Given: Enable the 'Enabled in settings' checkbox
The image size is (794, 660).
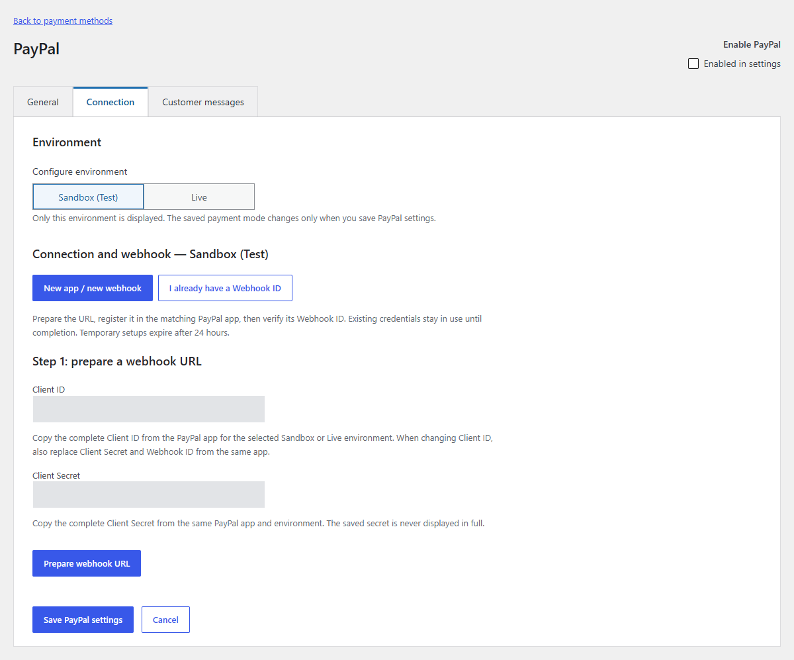Looking at the screenshot, I should click(x=693, y=64).
